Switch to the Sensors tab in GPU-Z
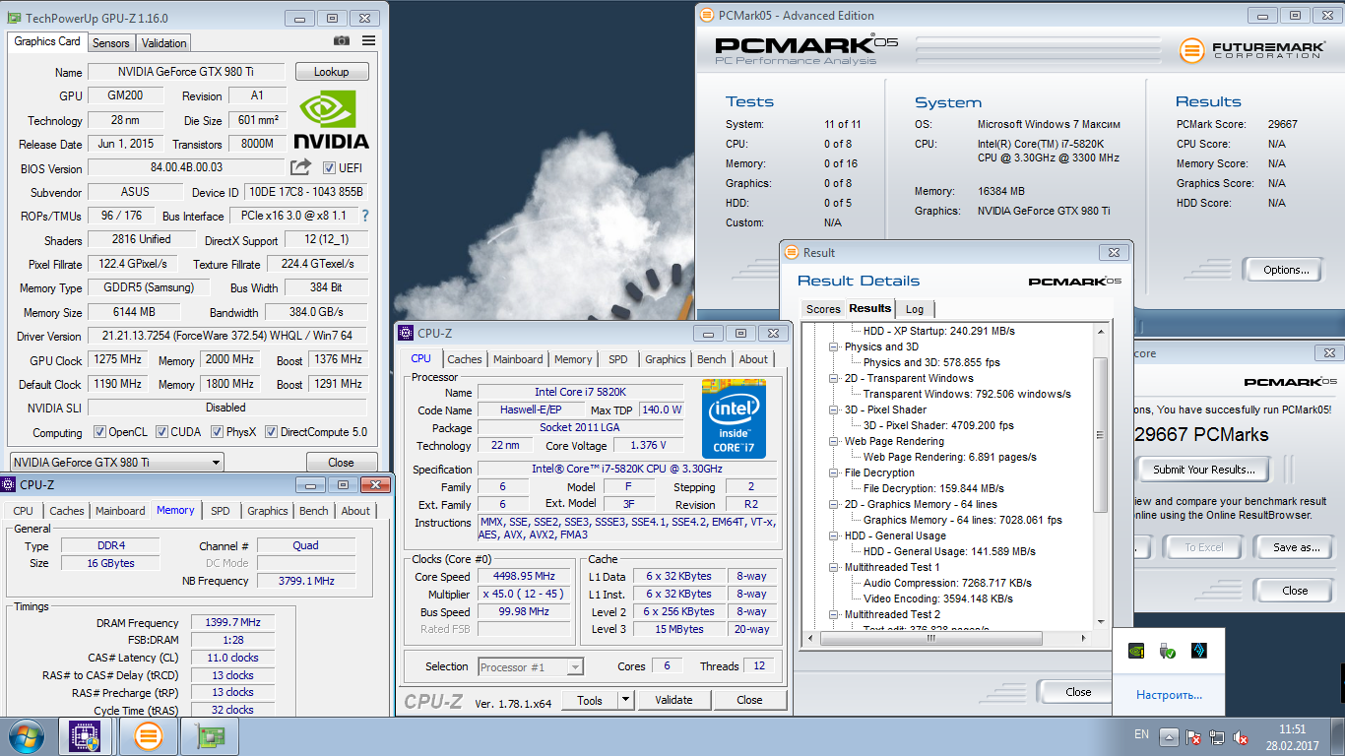1345x756 pixels. coord(110,43)
